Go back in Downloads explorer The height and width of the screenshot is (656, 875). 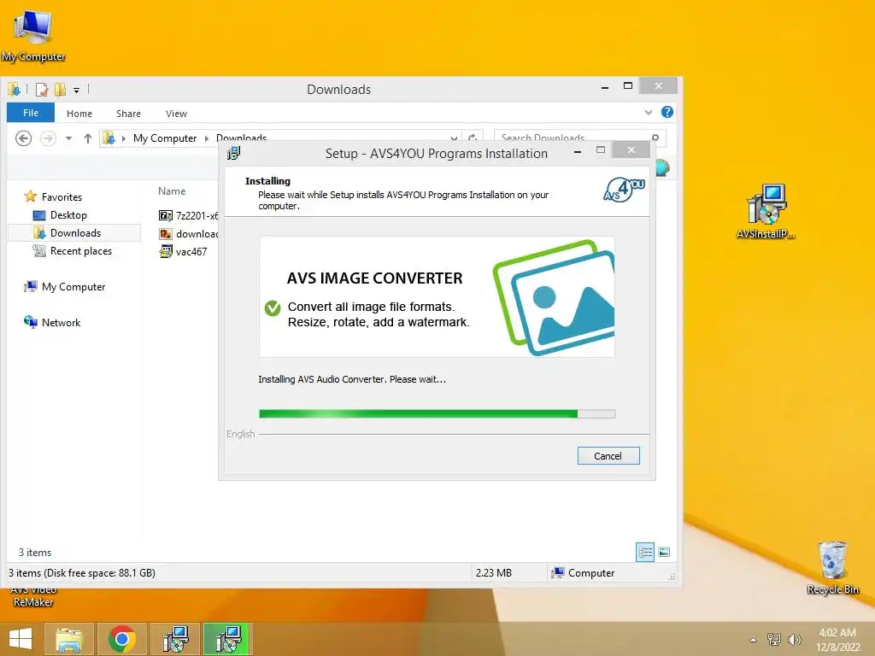pos(23,138)
